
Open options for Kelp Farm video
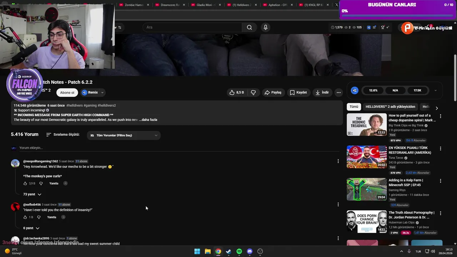[x=441, y=181]
